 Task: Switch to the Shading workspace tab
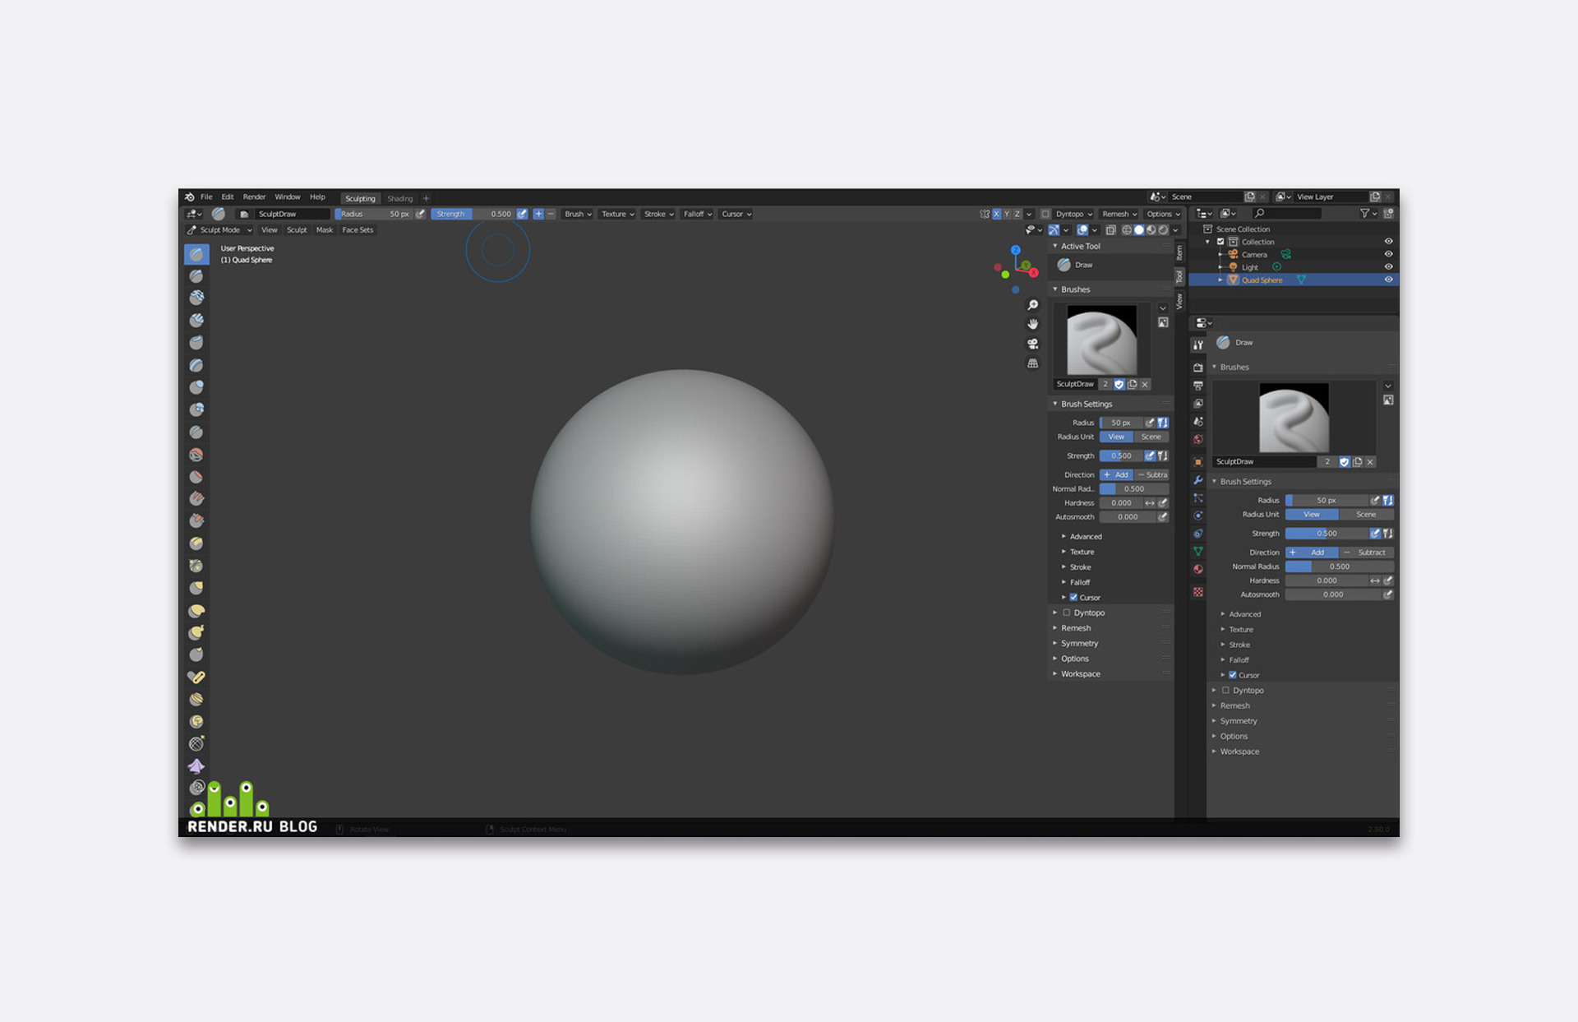(400, 198)
